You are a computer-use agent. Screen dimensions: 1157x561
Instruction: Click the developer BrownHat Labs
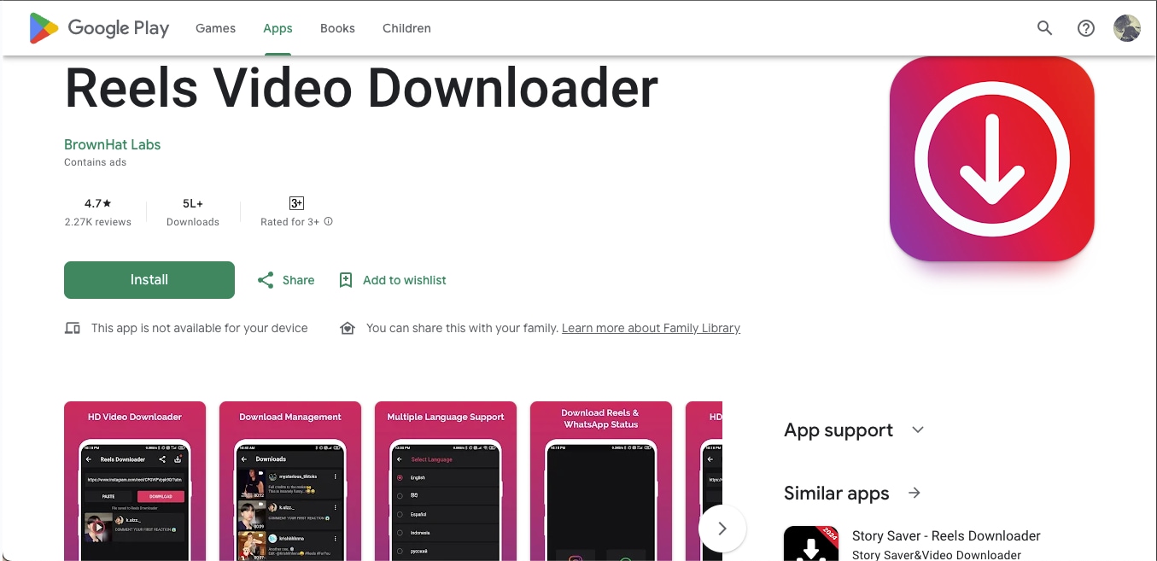point(112,144)
